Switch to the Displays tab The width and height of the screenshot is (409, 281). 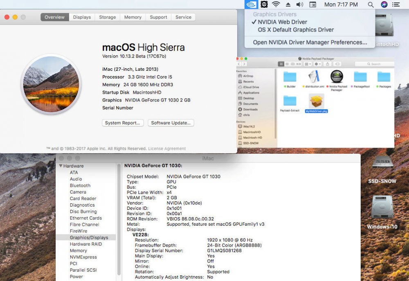pyautogui.click(x=82, y=17)
